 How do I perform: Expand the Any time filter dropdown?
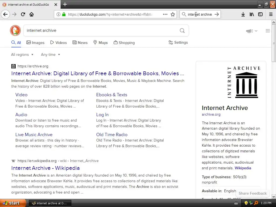(x=50, y=54)
